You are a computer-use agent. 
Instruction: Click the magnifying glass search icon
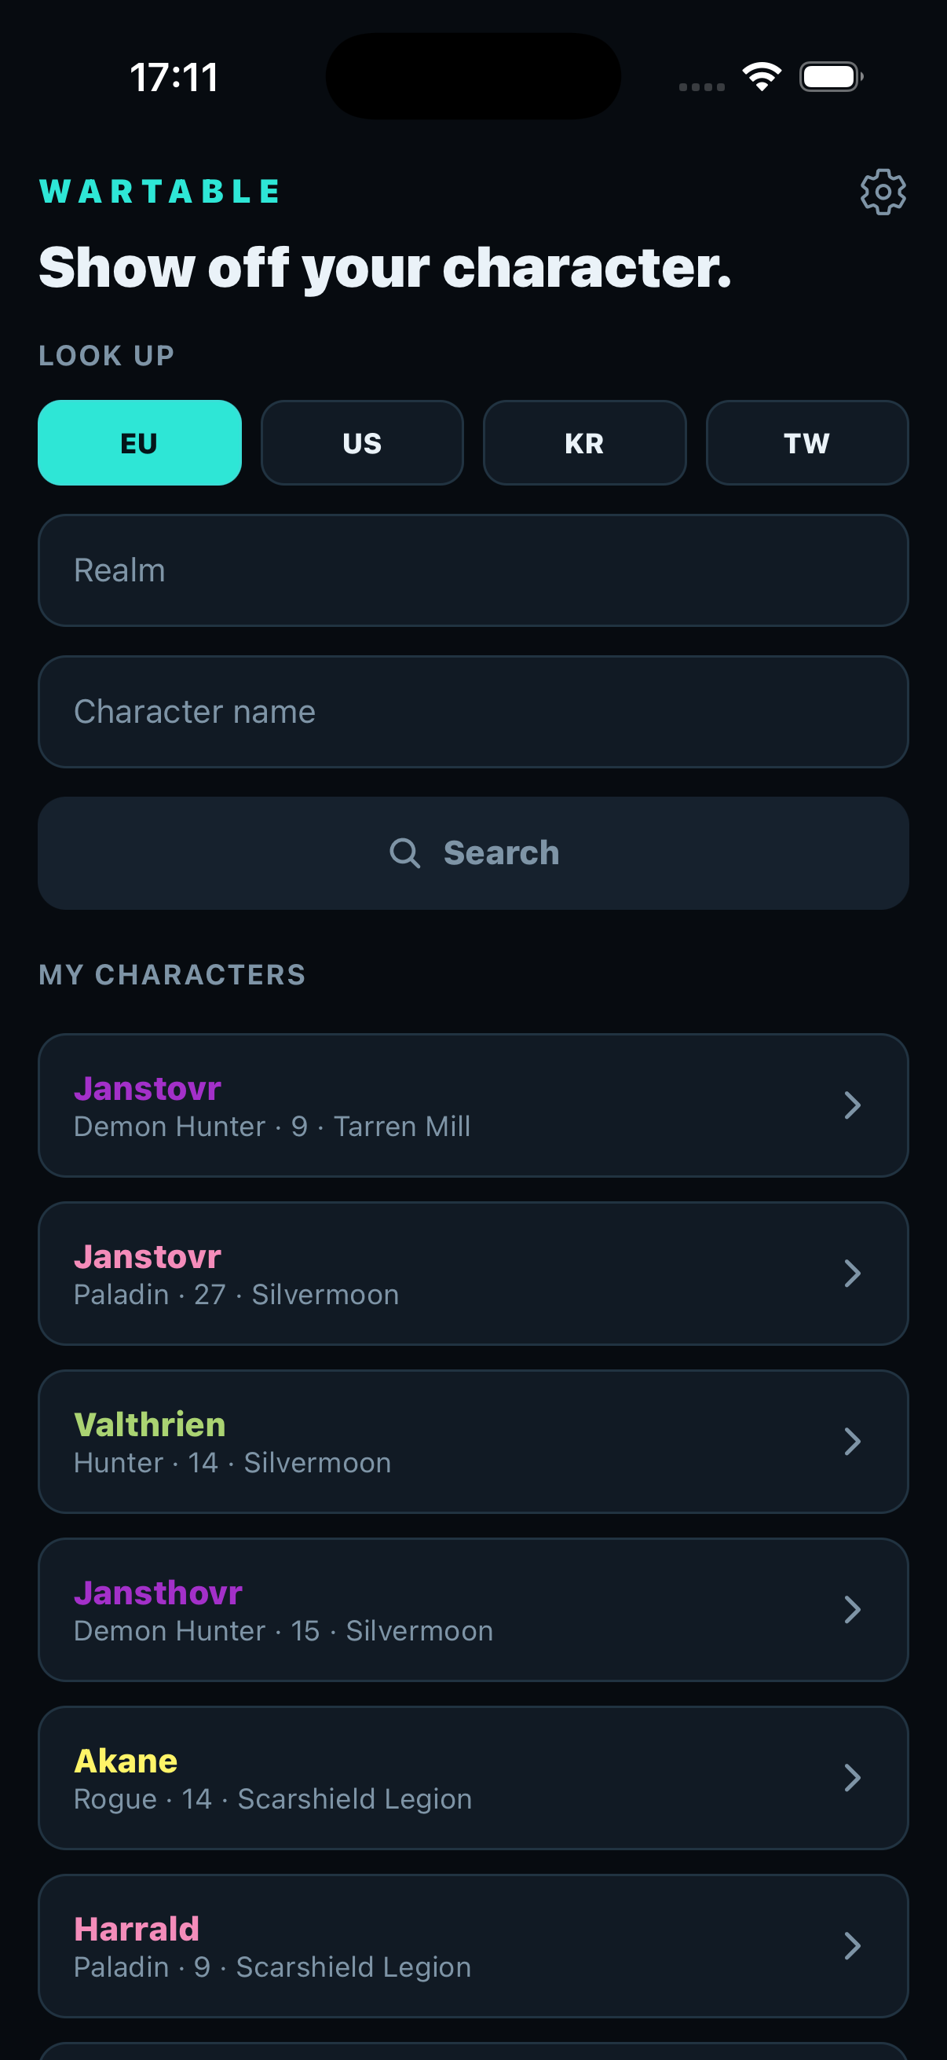404,852
